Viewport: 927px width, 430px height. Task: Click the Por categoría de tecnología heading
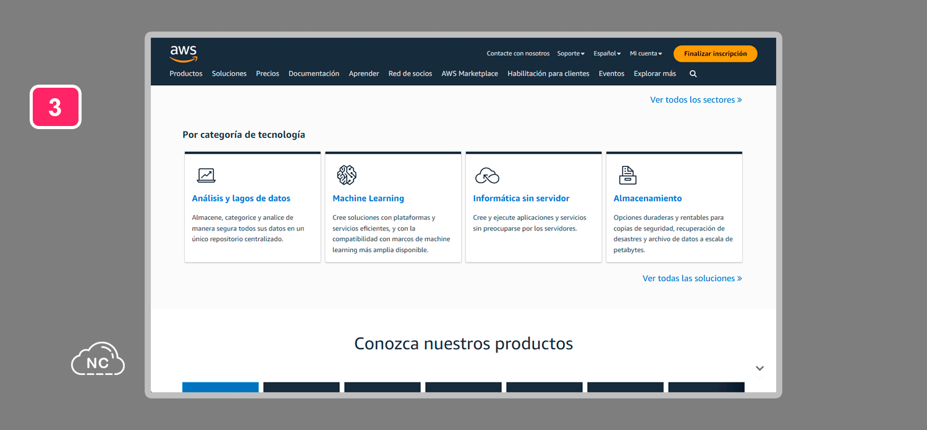click(243, 135)
